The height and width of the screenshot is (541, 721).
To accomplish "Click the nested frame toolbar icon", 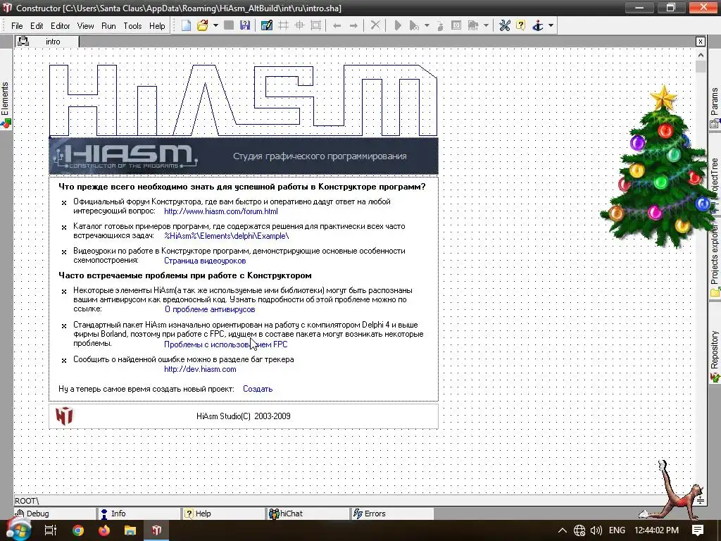I will [x=316, y=26].
